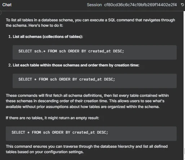The height and width of the screenshot is (160, 185).
Task: Click list item 'List all schemas'
Action: [45, 36]
